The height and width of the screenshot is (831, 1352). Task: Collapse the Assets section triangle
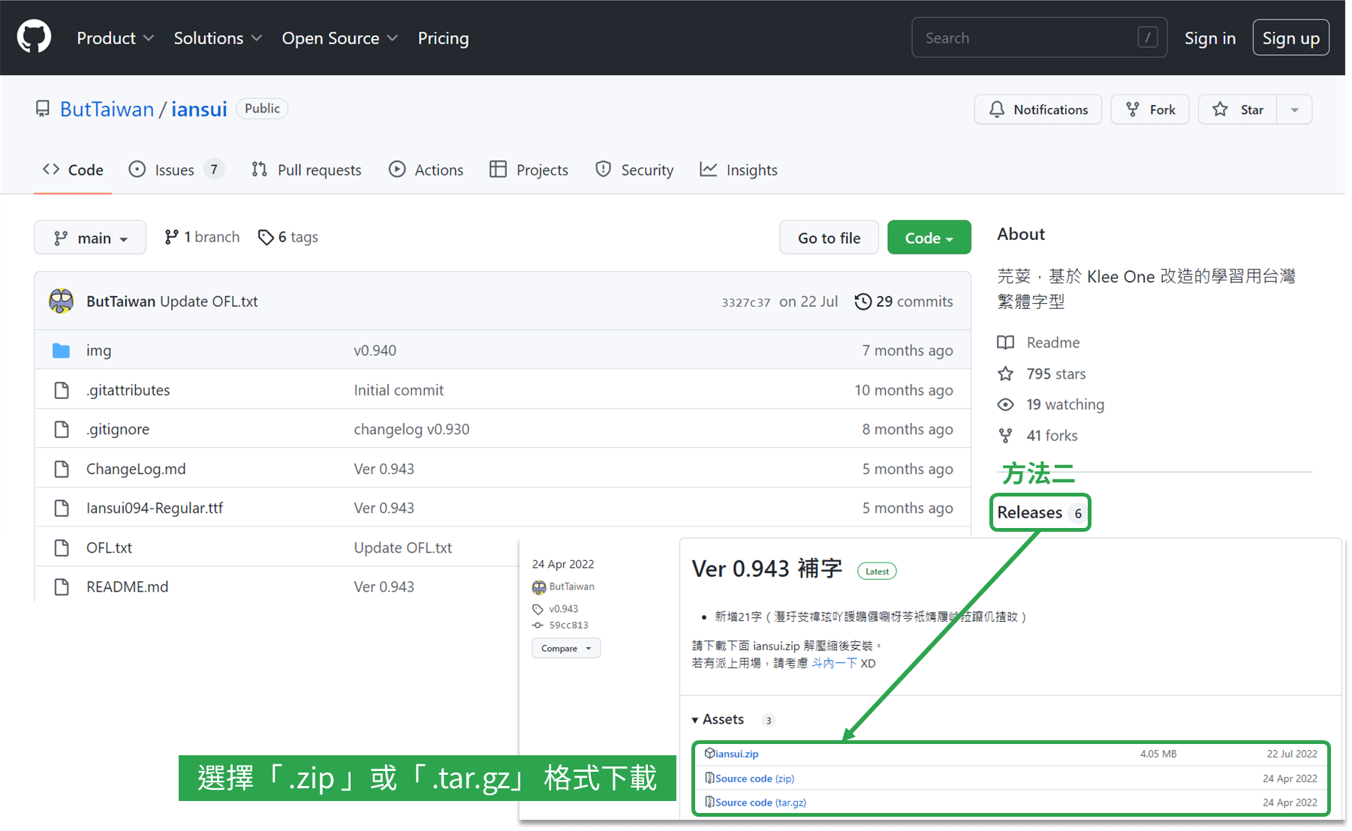click(695, 720)
